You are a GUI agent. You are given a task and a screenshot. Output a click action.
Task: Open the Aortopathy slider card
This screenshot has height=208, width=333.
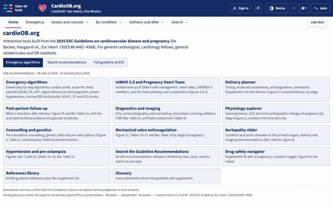276,135
